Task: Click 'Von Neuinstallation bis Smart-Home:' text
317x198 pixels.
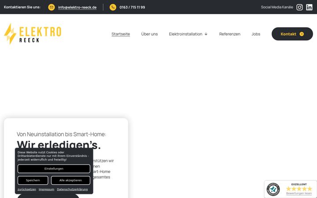Action: click(x=61, y=134)
